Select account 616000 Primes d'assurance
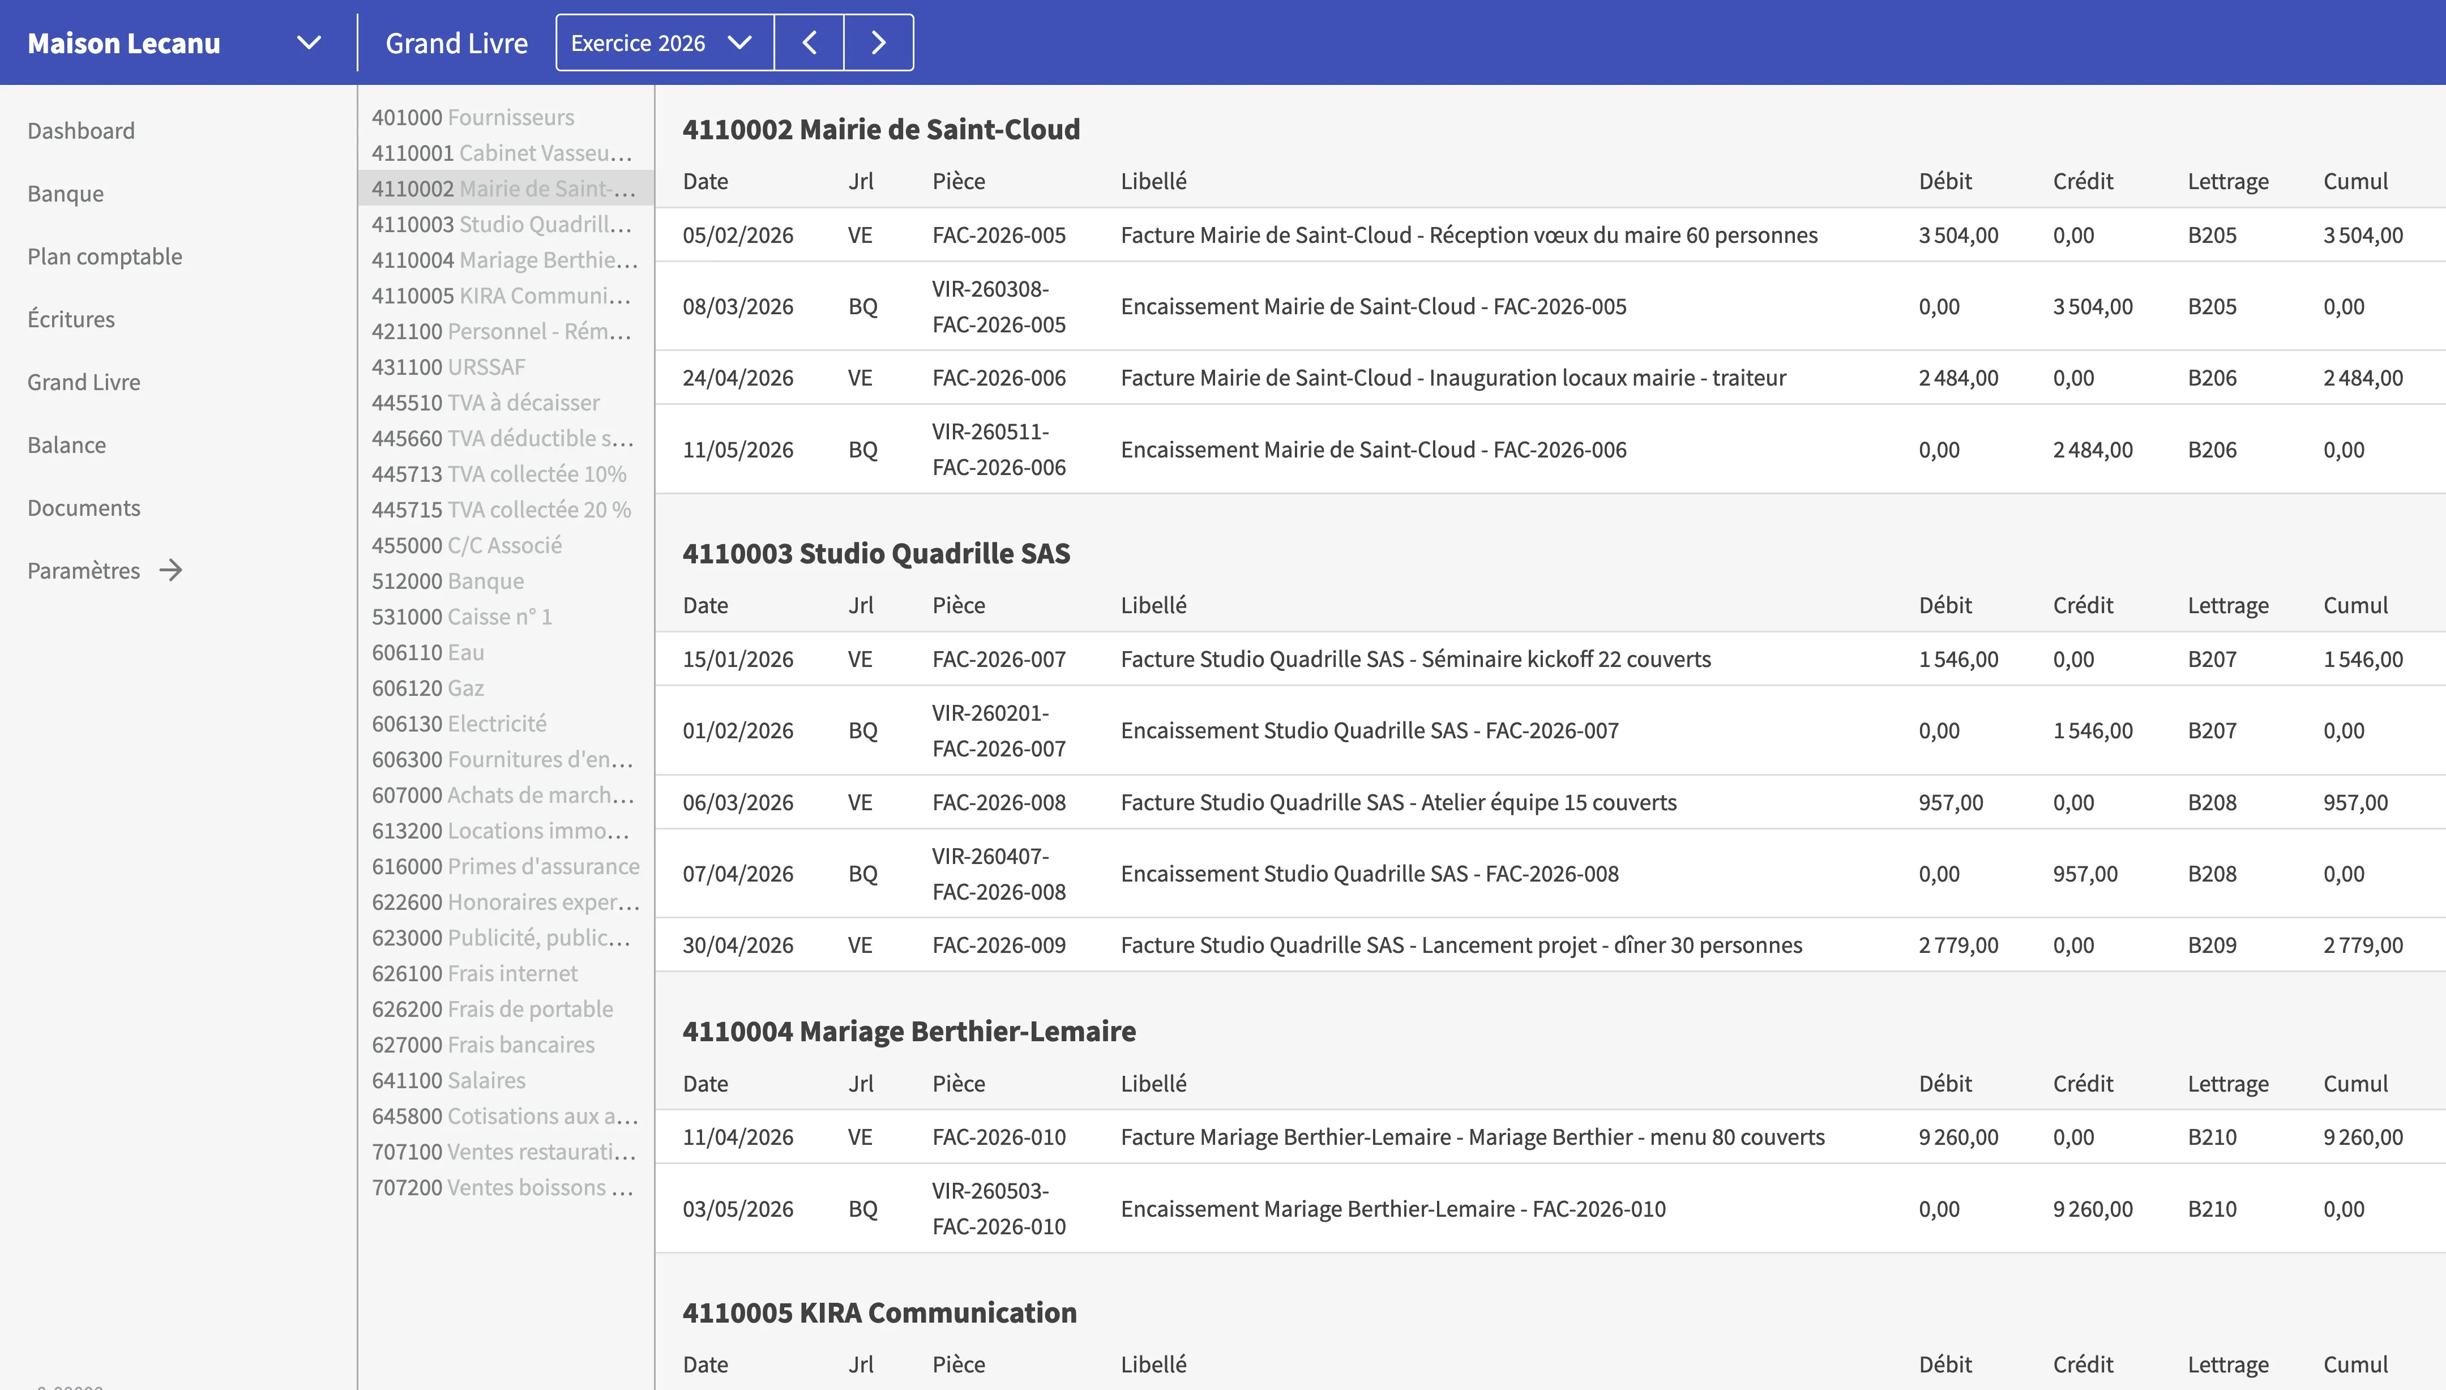Image resolution: width=2446 pixels, height=1390 pixels. pyautogui.click(x=506, y=867)
